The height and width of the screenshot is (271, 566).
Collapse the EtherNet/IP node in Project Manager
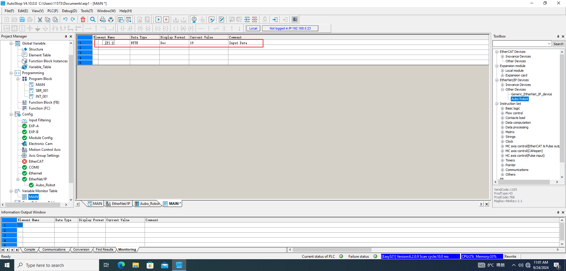pyautogui.click(x=18, y=179)
